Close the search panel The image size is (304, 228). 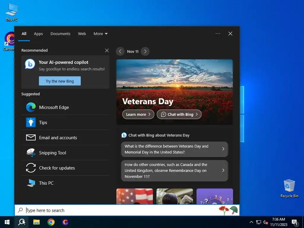point(230,34)
